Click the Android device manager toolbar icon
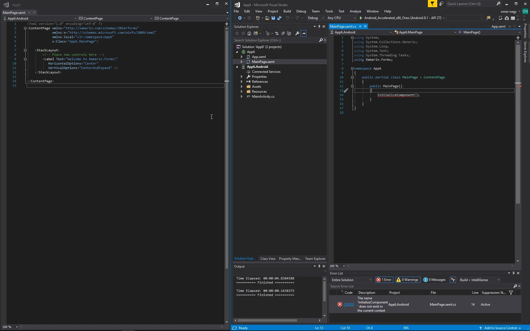Screen dimensions: 530x331 [x=500, y=18]
